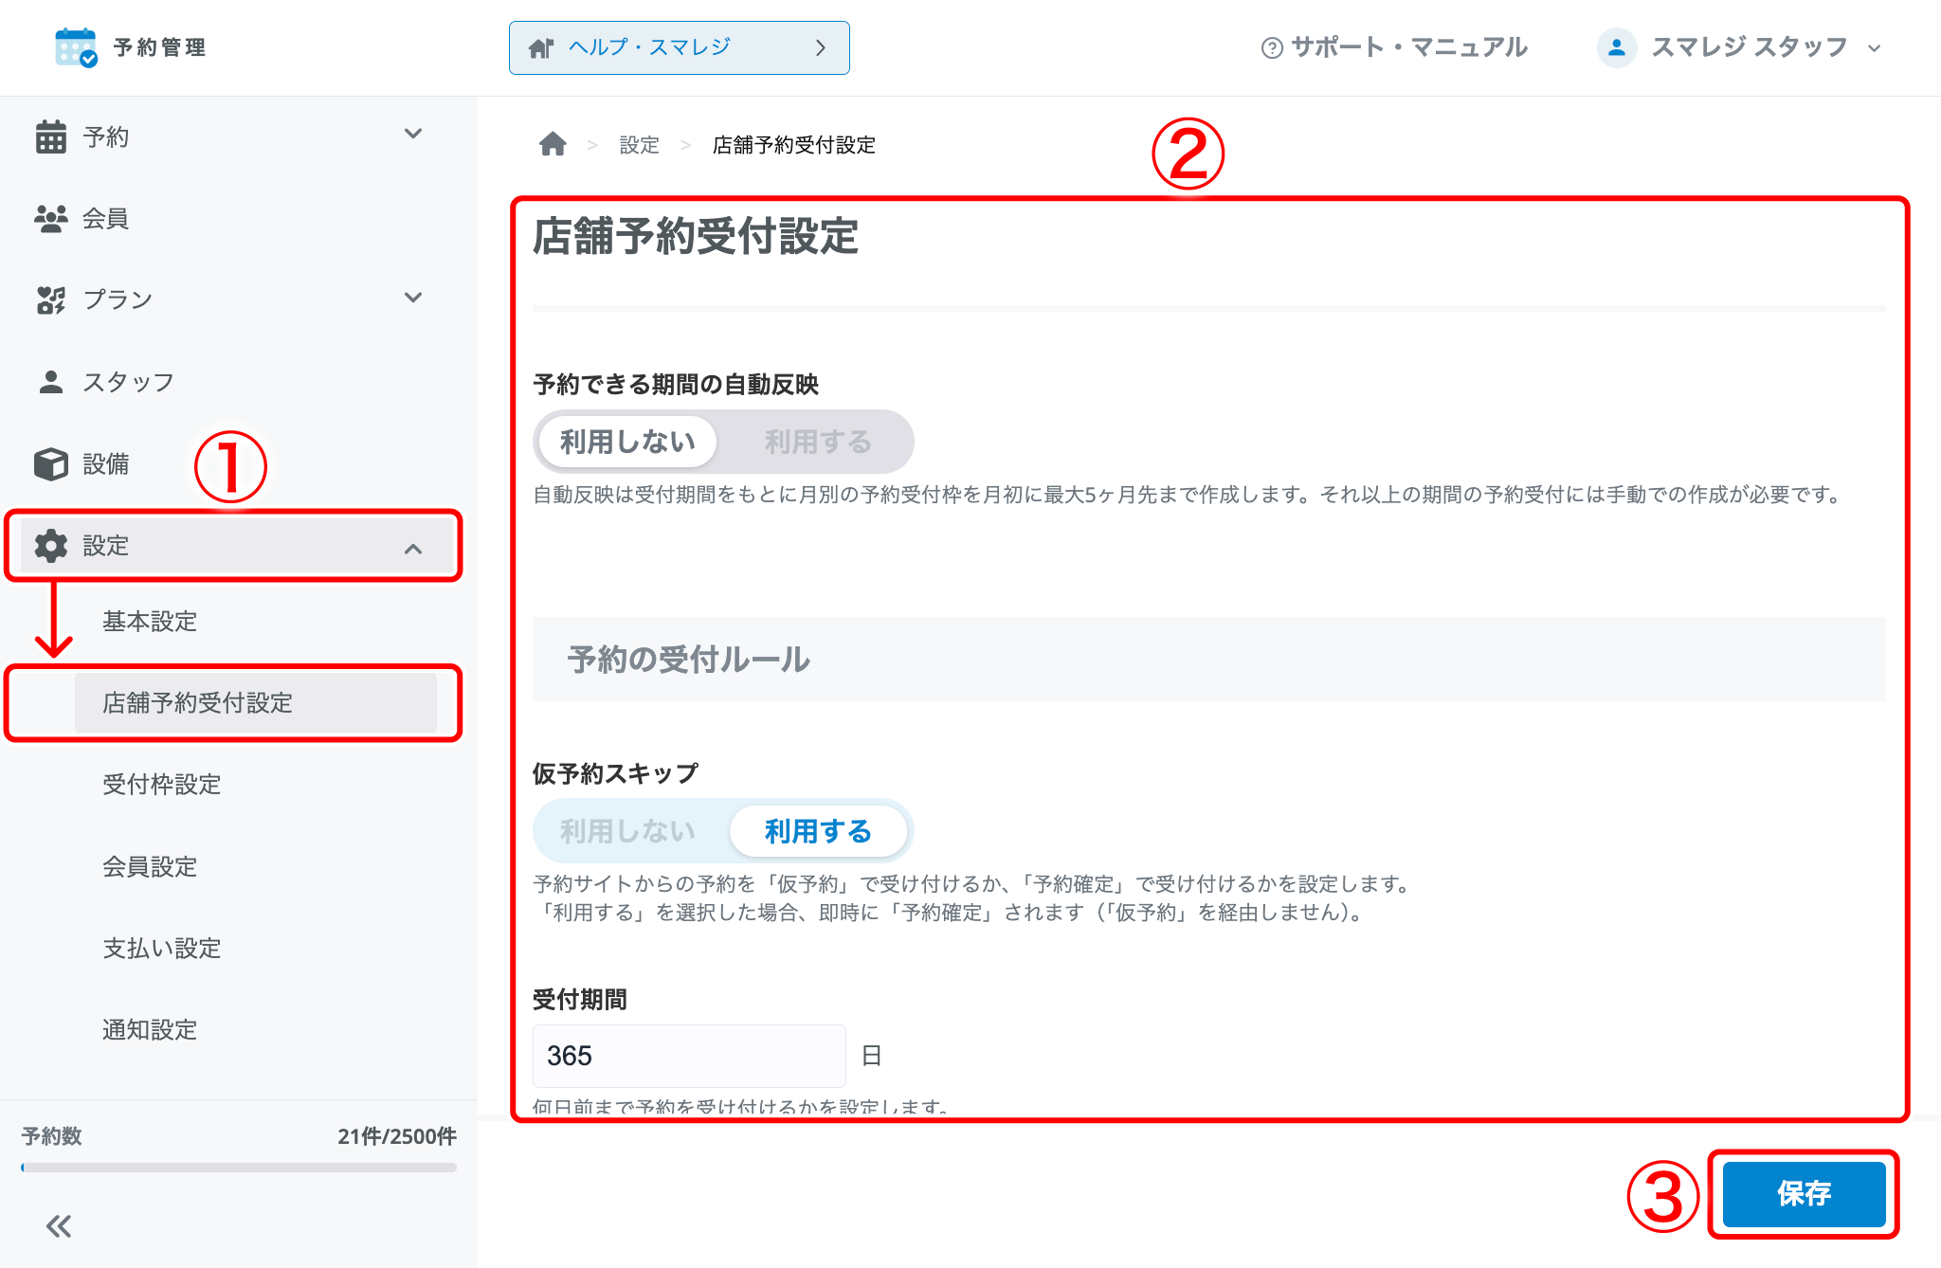
Task: Collapse sidebar with double-chevron icon
Action: coord(59,1226)
